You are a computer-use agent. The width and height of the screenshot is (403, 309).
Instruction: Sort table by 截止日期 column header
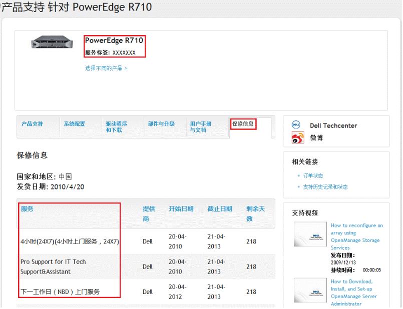(x=220, y=209)
